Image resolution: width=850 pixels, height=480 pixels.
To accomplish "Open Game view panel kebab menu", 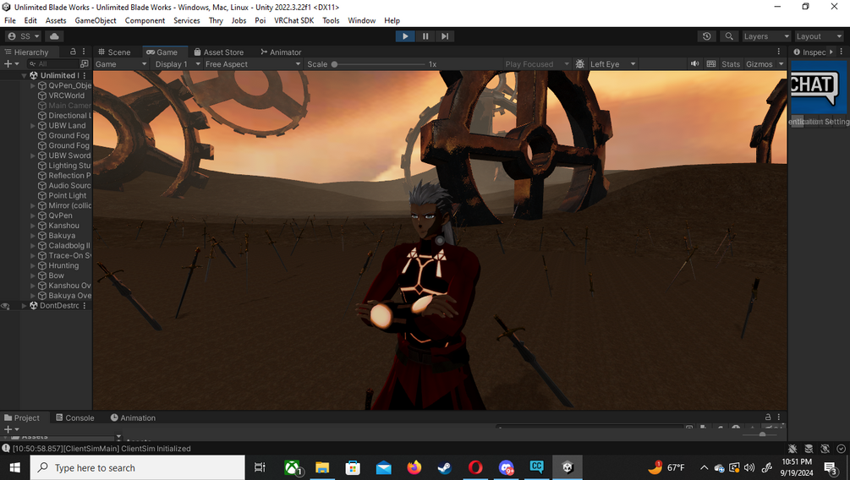I will (x=778, y=52).
